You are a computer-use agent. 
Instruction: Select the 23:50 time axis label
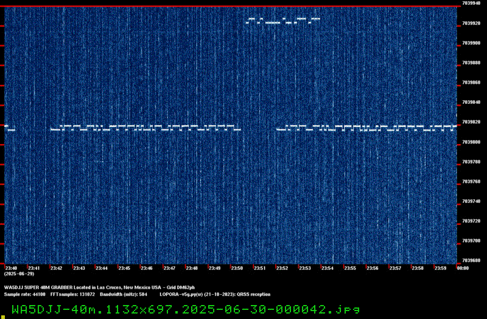237,268
